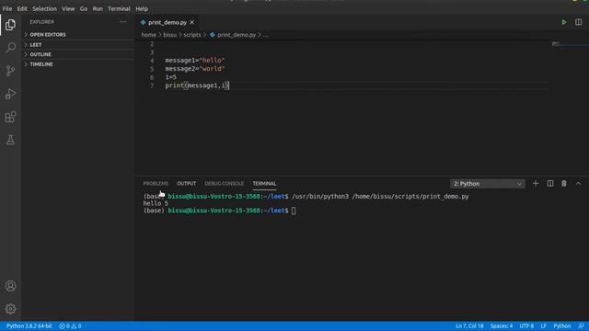Open the Explorer view in activity bar

tap(10, 25)
